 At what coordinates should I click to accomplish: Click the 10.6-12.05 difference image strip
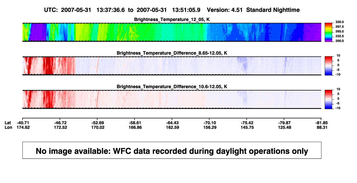click(172, 99)
